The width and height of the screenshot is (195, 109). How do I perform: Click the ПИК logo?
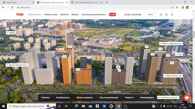tap(20, 15)
